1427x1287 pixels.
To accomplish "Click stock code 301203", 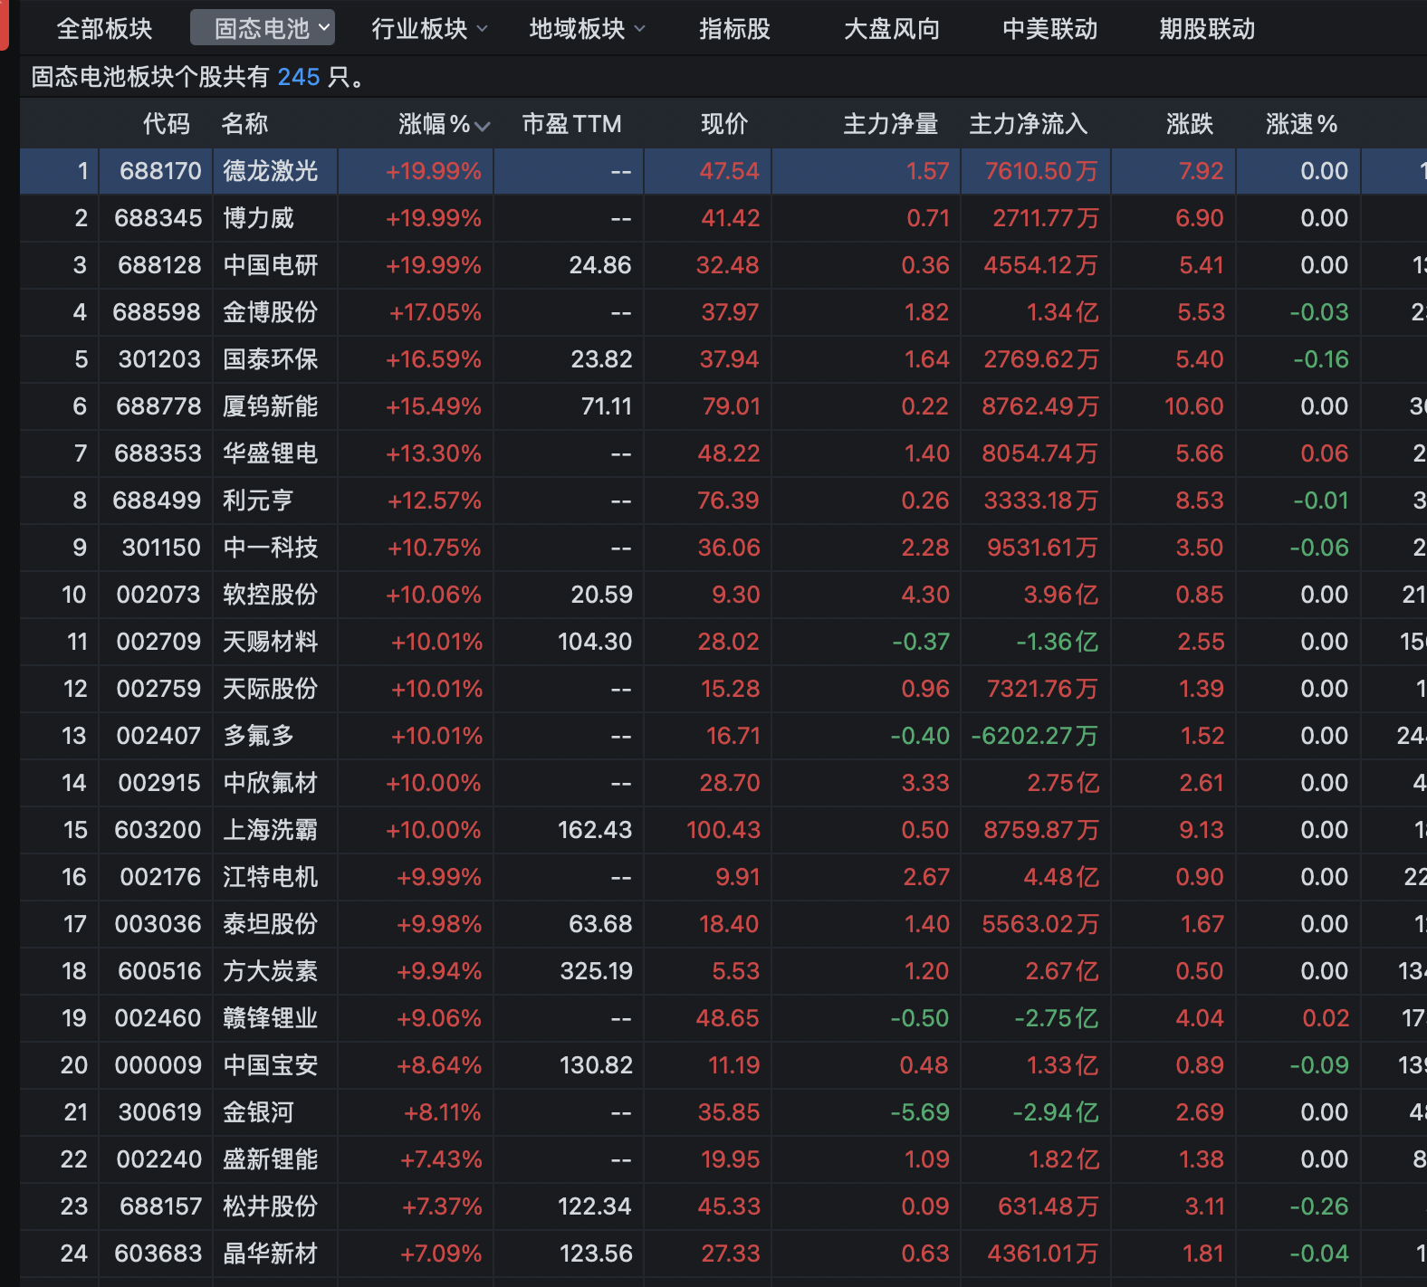I will [x=159, y=359].
